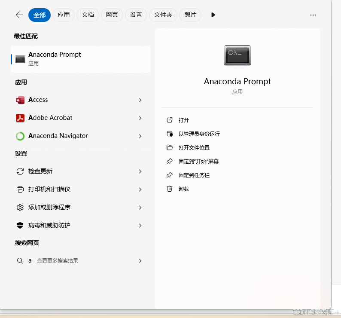Switch to the 文档 filter tab
This screenshot has width=341, height=318.
click(88, 15)
